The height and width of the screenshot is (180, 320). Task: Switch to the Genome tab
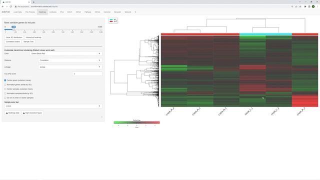107,12
